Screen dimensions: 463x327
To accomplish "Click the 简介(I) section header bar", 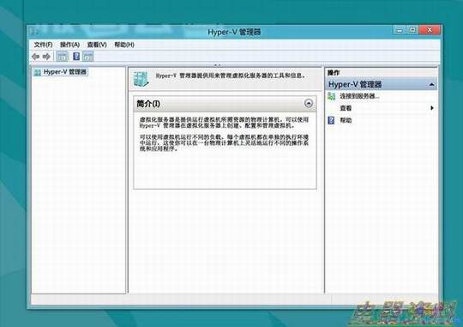I will 225,104.
